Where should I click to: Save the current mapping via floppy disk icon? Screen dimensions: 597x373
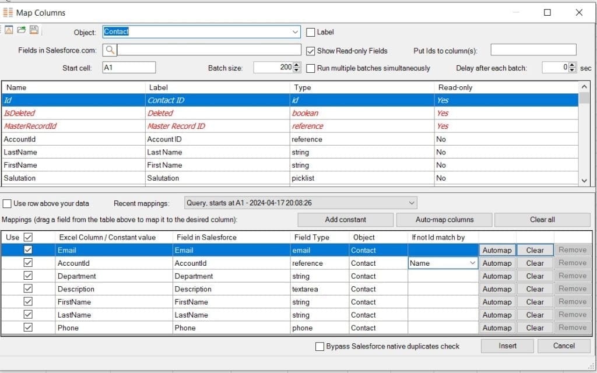click(x=34, y=30)
